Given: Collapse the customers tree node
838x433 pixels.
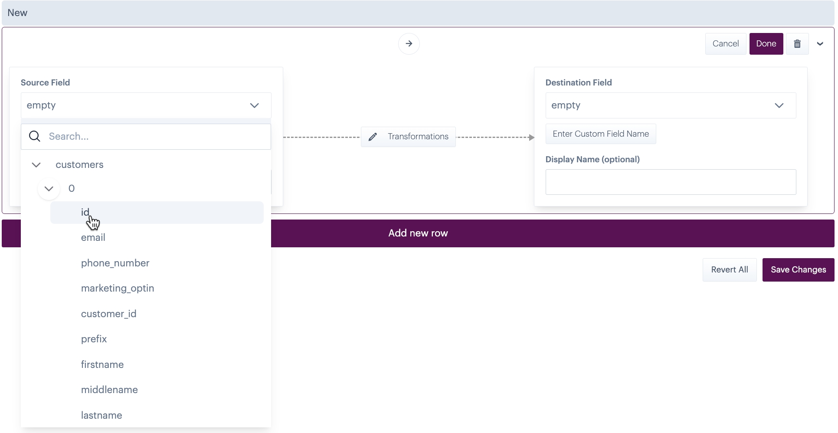Looking at the screenshot, I should pos(36,165).
